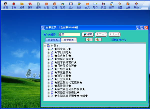150x109 pixels.
Task: Open the 灯谜 riddles section
Action: pyautogui.click(x=54, y=5)
